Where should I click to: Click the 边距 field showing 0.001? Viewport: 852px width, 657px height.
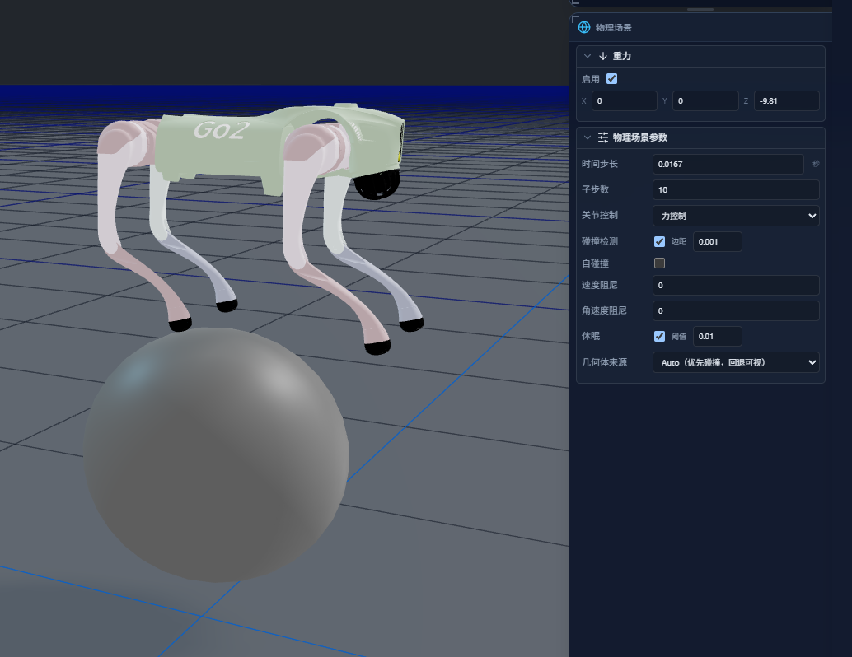(717, 241)
